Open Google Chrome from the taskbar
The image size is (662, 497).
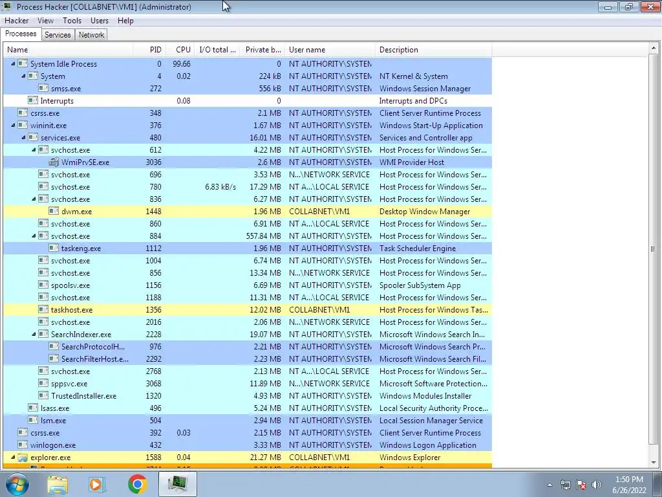point(138,484)
